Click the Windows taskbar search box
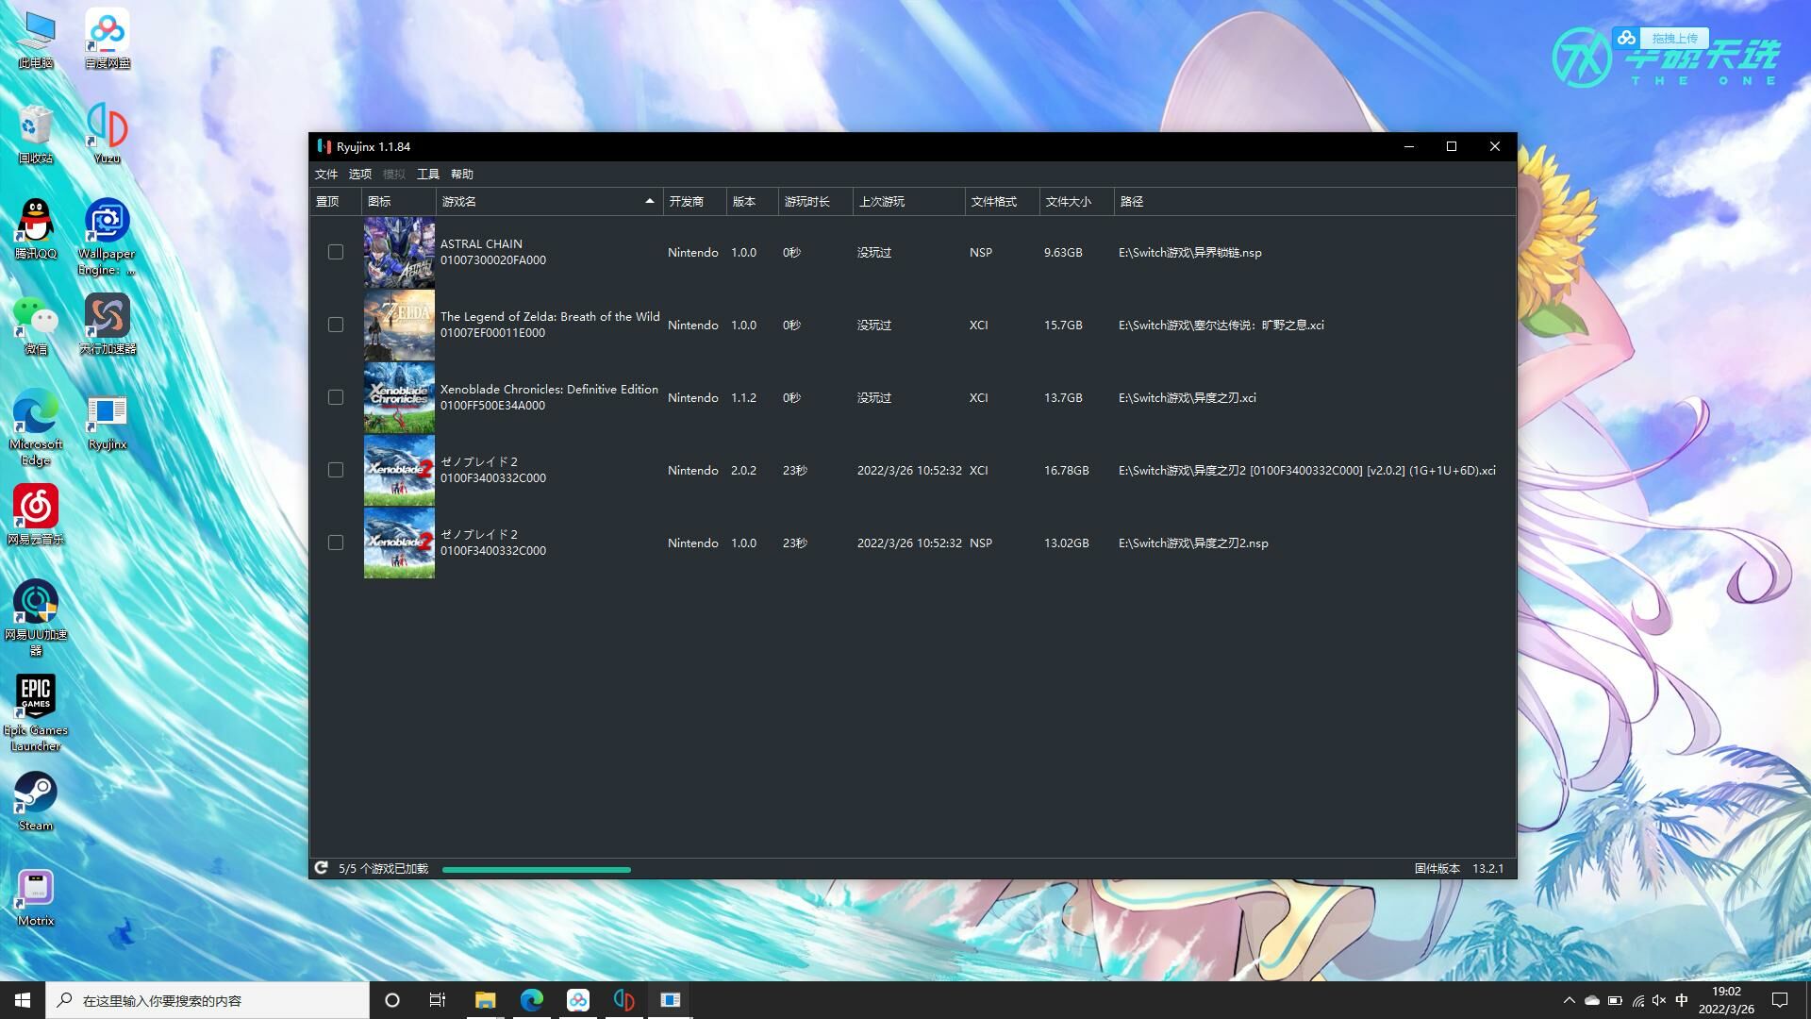Image resolution: width=1811 pixels, height=1019 pixels. 208,1000
